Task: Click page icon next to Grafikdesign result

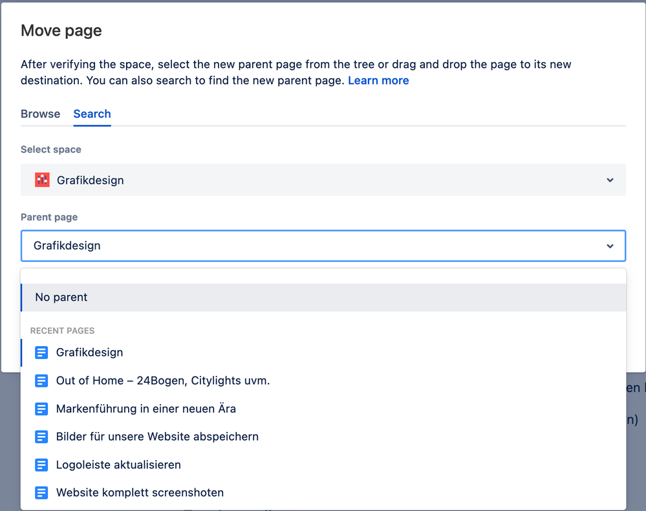Action: pos(41,353)
